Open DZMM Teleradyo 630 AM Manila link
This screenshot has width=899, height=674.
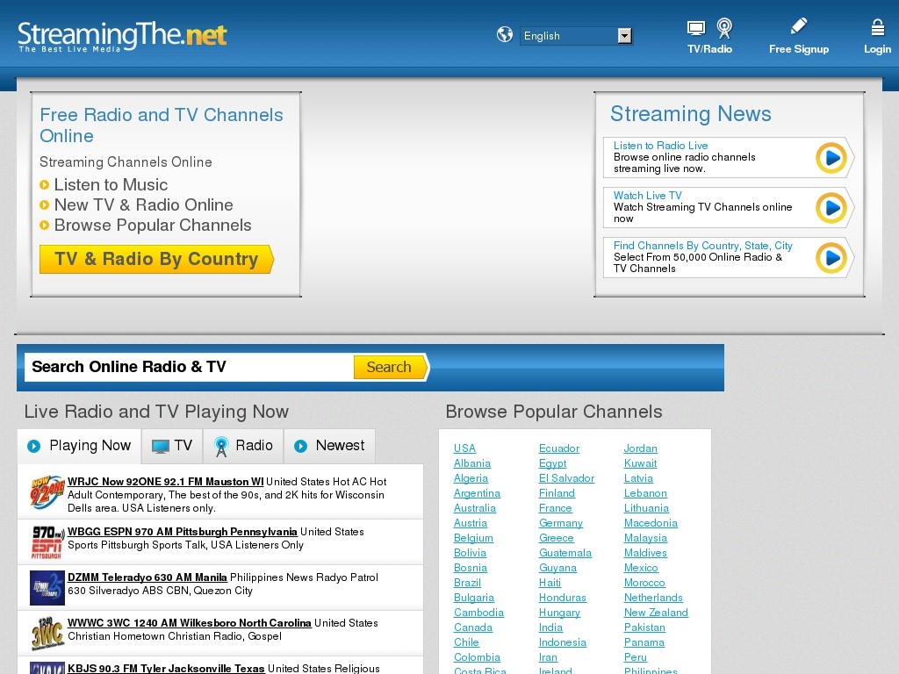[x=147, y=577]
